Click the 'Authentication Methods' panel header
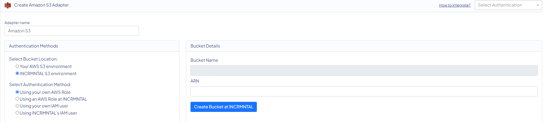Image resolution: width=543 pixels, height=122 pixels. pos(33,46)
